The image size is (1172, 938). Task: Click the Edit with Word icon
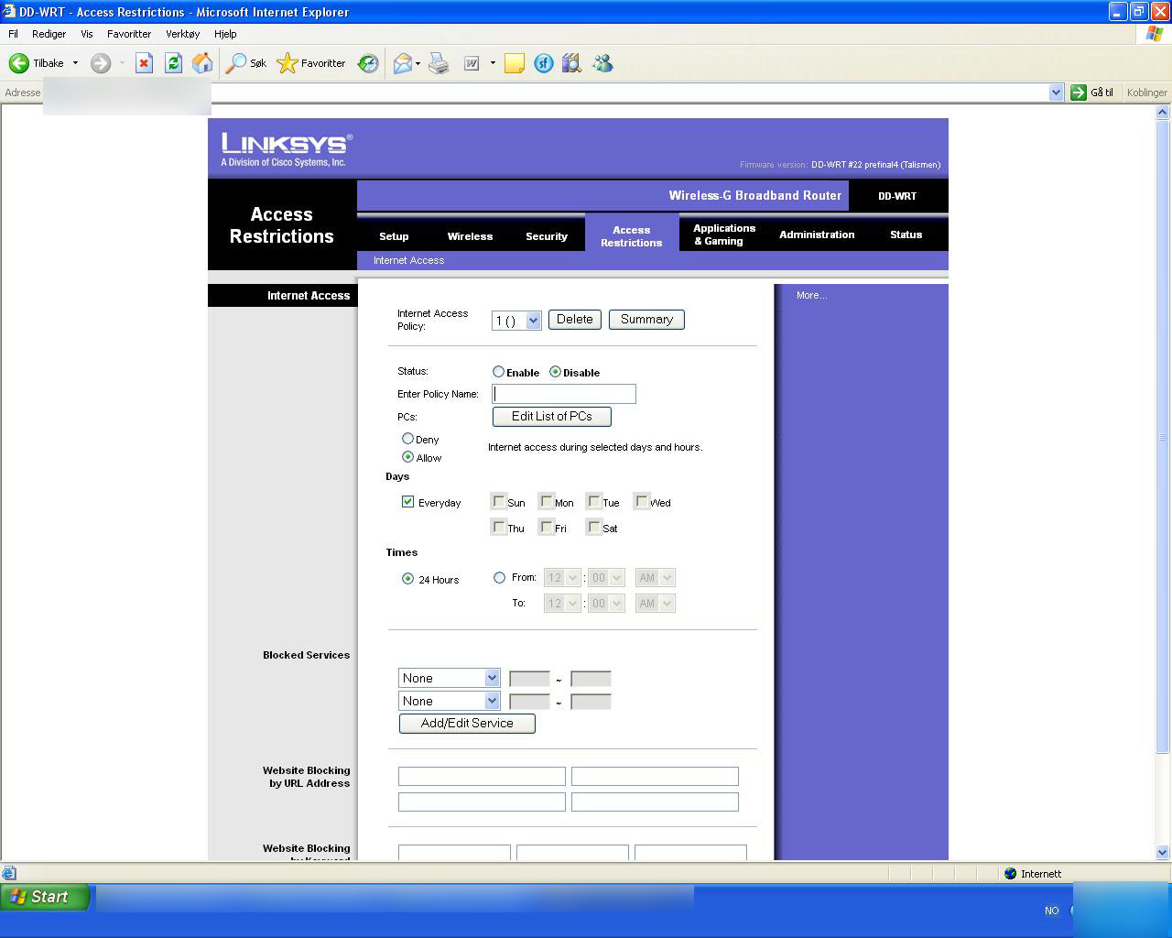pos(472,63)
